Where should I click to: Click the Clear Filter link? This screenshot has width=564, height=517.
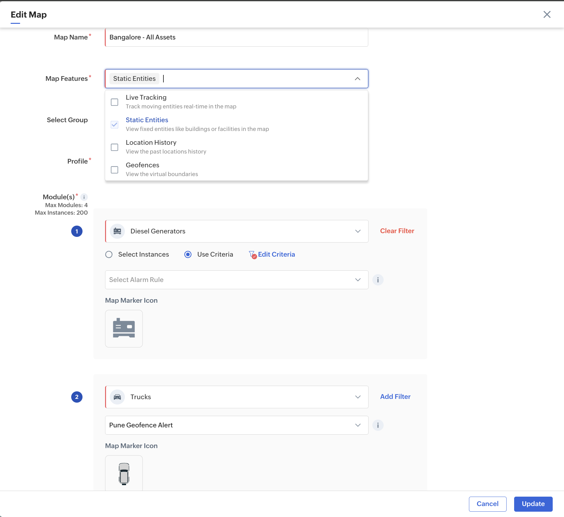click(x=397, y=231)
